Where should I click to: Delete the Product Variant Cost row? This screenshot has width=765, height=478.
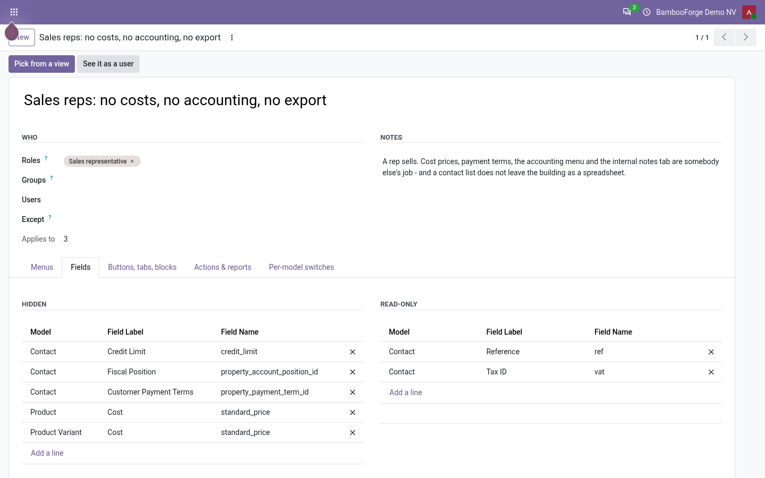tap(353, 433)
